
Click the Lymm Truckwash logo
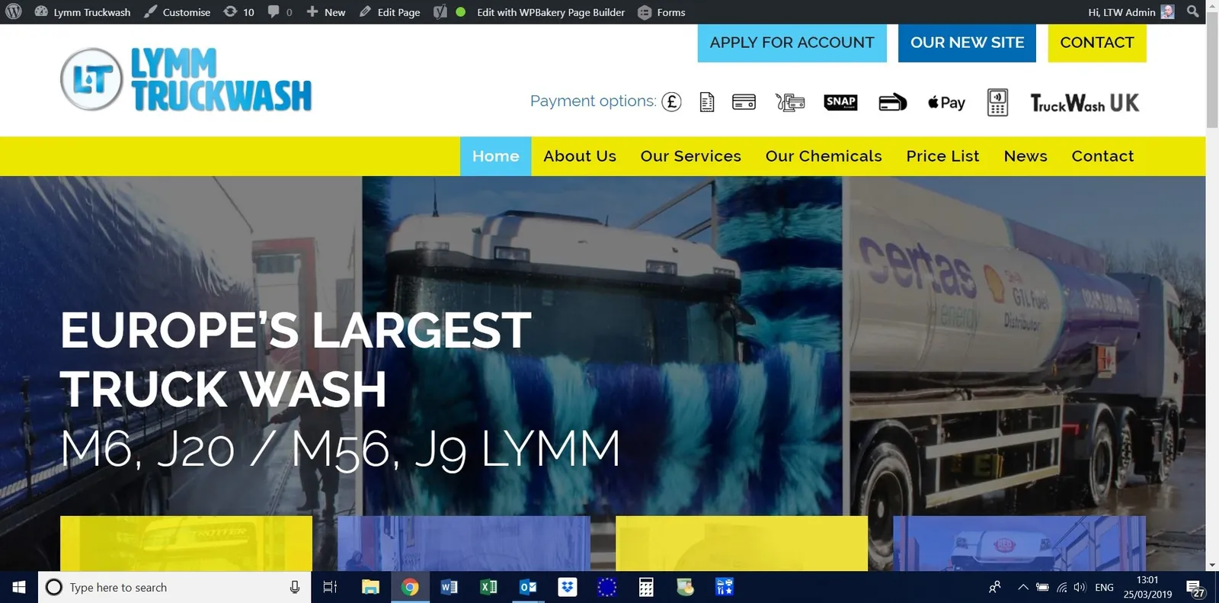pyautogui.click(x=186, y=79)
